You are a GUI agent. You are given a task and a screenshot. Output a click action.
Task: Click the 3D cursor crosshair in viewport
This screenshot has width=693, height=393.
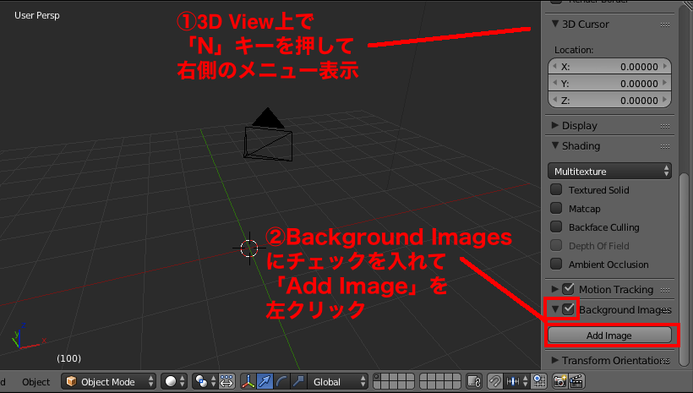coord(249,248)
